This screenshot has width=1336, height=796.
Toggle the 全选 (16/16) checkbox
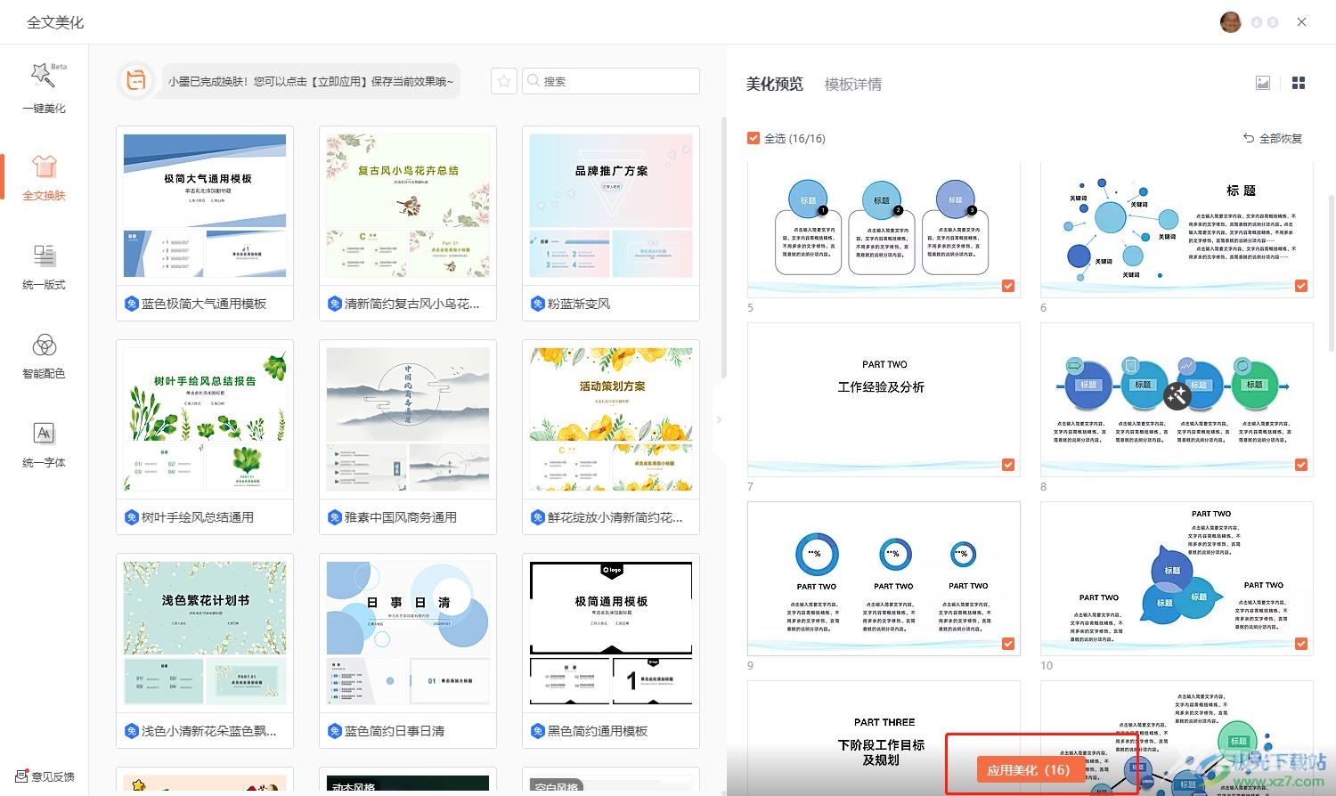click(754, 138)
